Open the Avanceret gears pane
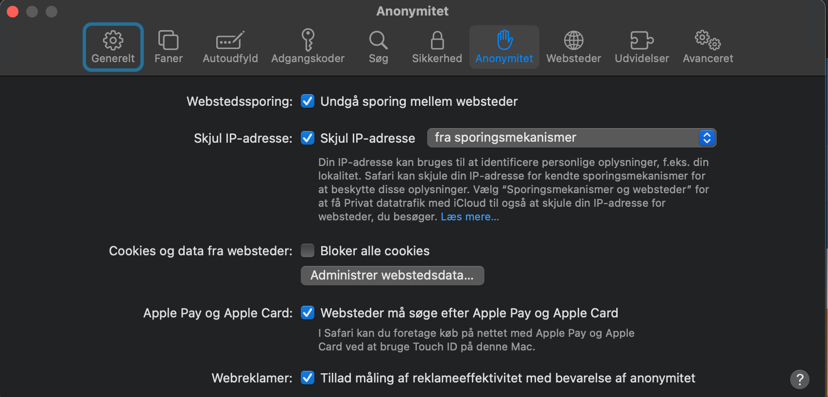Screen dimensions: 828x397 point(707,47)
